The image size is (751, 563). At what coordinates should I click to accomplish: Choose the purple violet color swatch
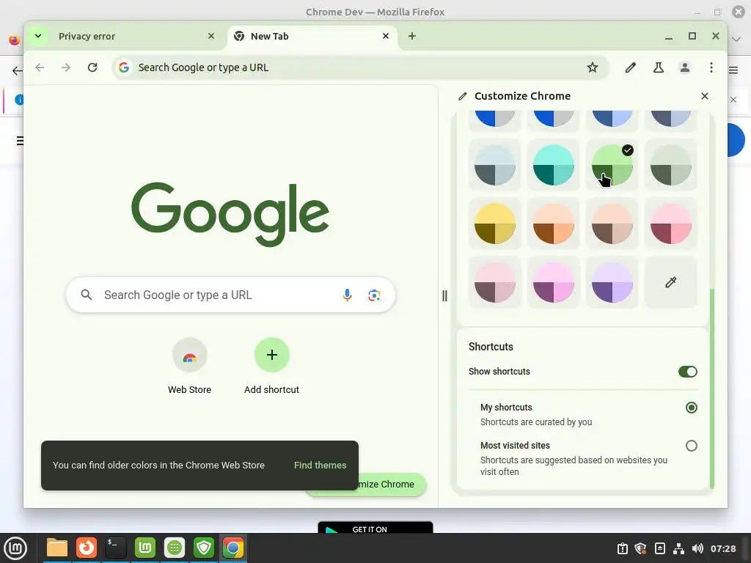tap(612, 282)
